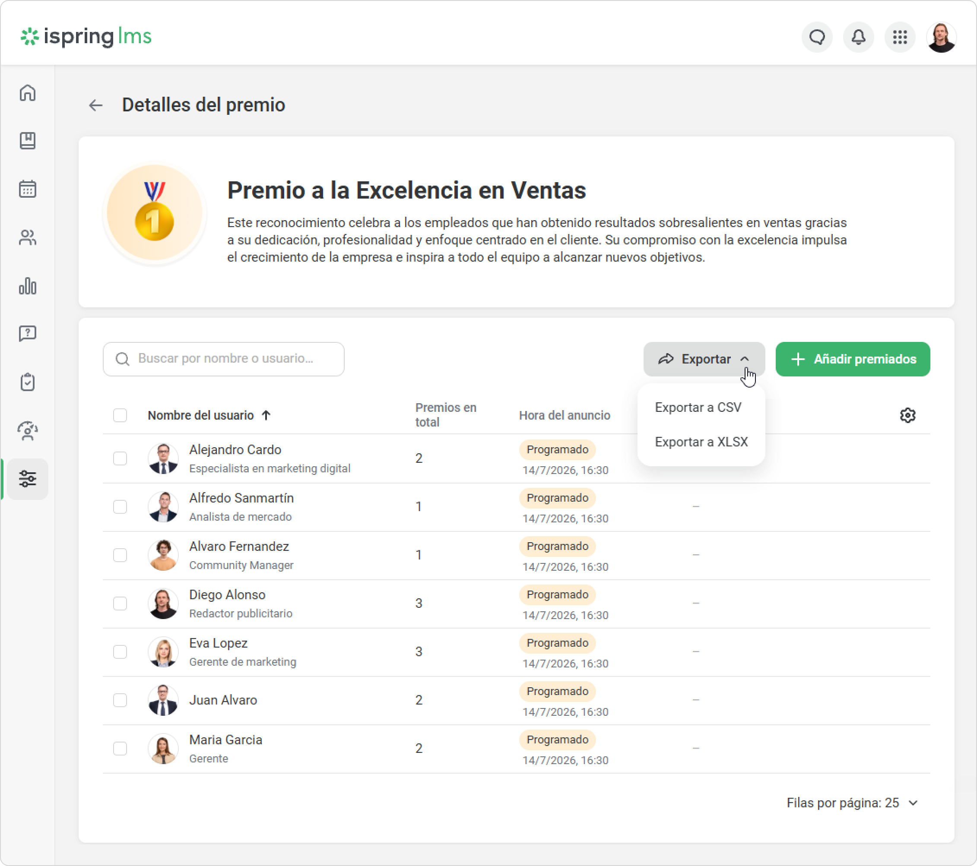977x866 pixels.
Task: Open the table column settings gear
Action: coord(907,415)
